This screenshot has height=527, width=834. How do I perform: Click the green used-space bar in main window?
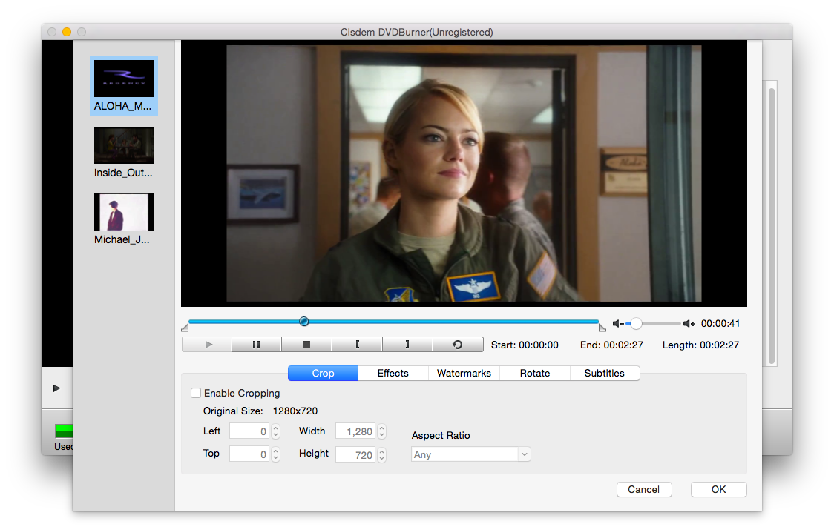tap(63, 431)
